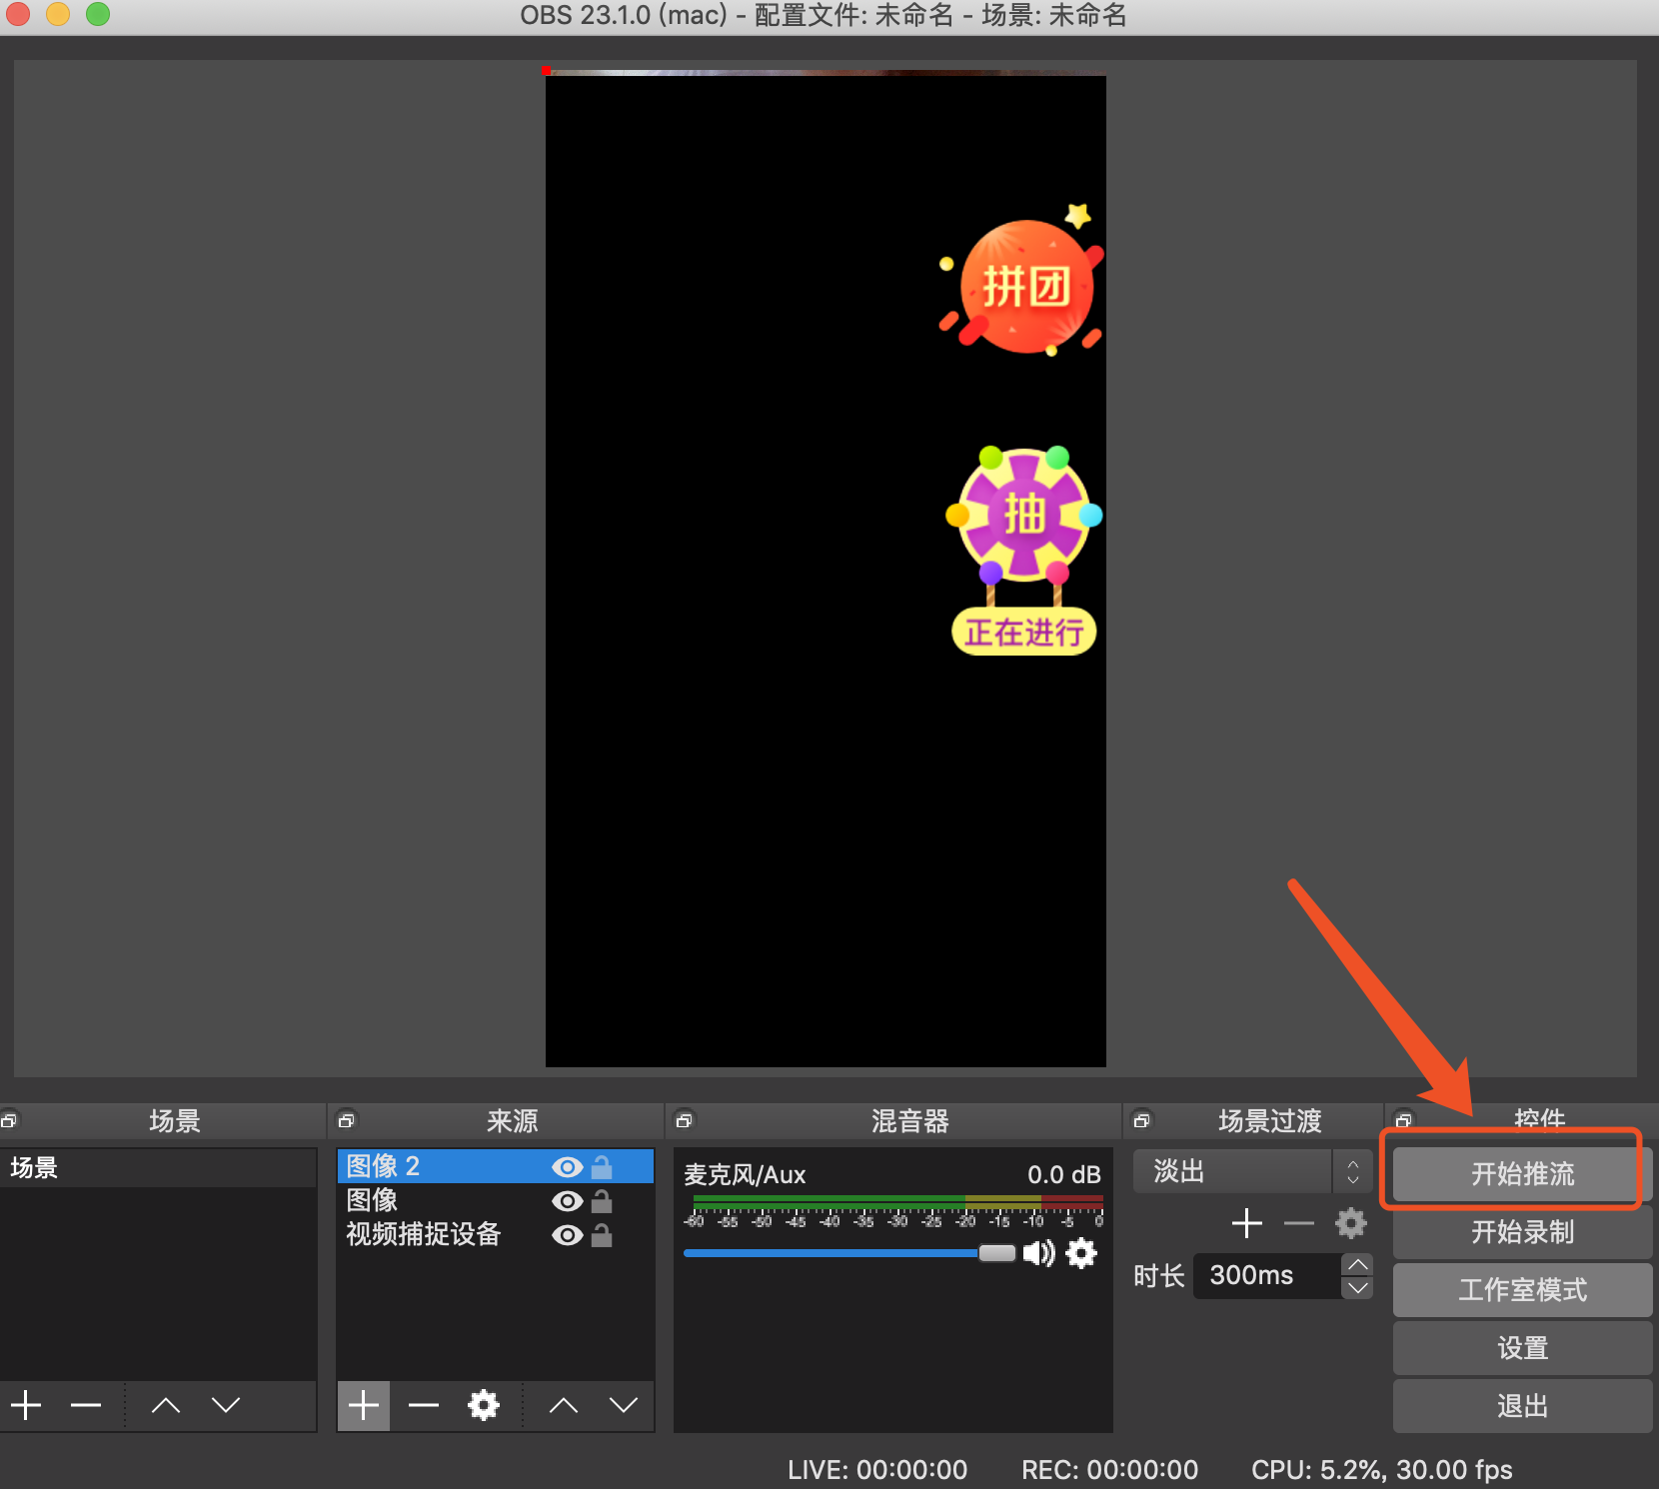Open 设置 settings
Image resolution: width=1659 pixels, height=1489 pixels.
[1522, 1348]
